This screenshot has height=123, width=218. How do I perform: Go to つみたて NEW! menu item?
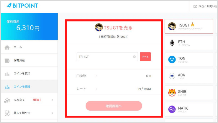(29, 100)
